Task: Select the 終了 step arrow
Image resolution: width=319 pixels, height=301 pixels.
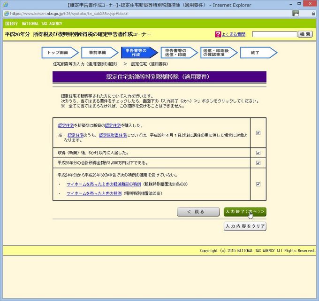Action: (256, 53)
